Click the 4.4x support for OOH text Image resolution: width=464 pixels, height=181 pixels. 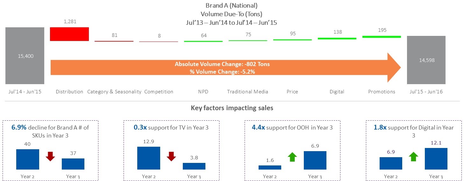coord(292,128)
